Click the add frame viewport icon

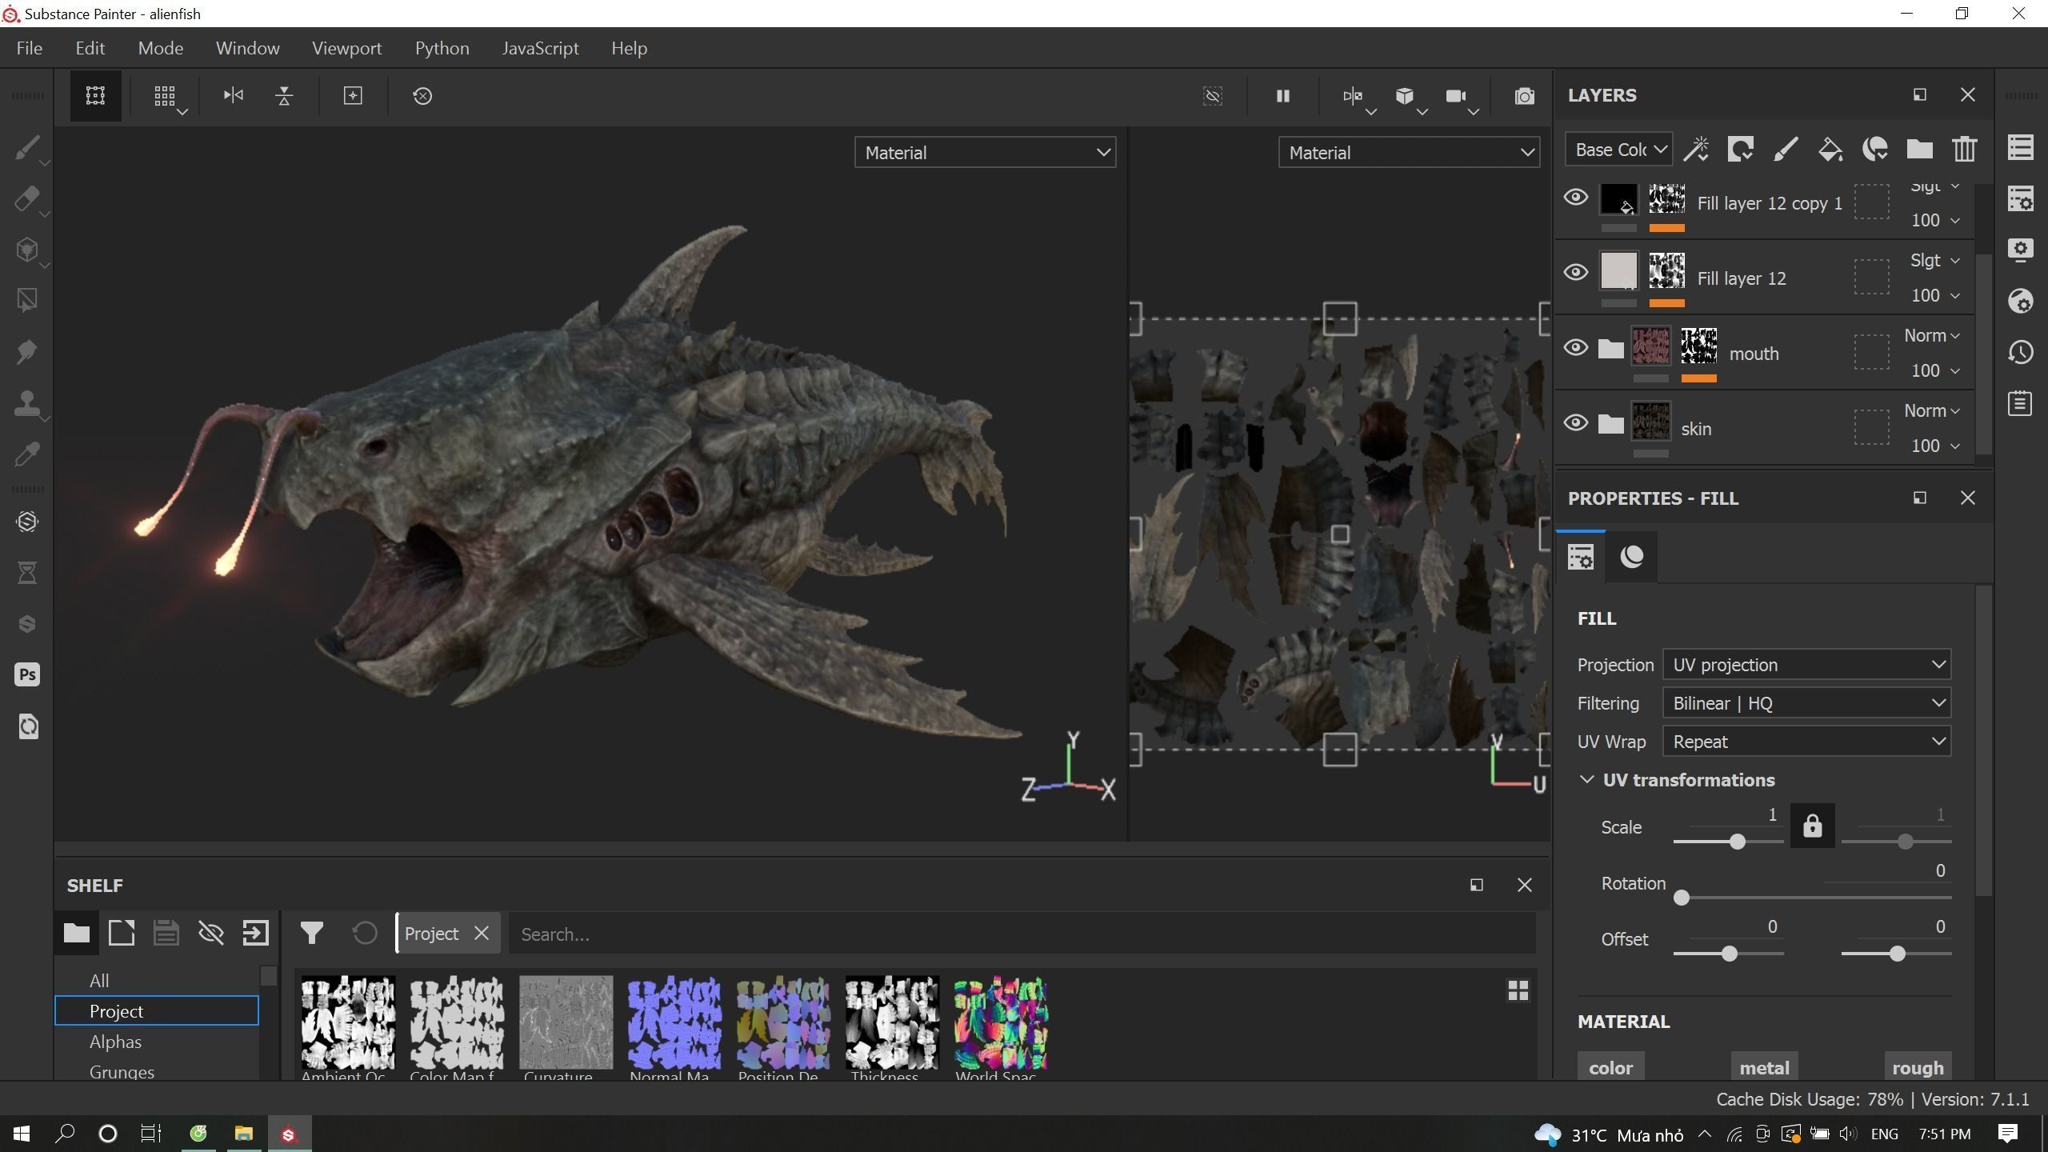click(x=353, y=96)
